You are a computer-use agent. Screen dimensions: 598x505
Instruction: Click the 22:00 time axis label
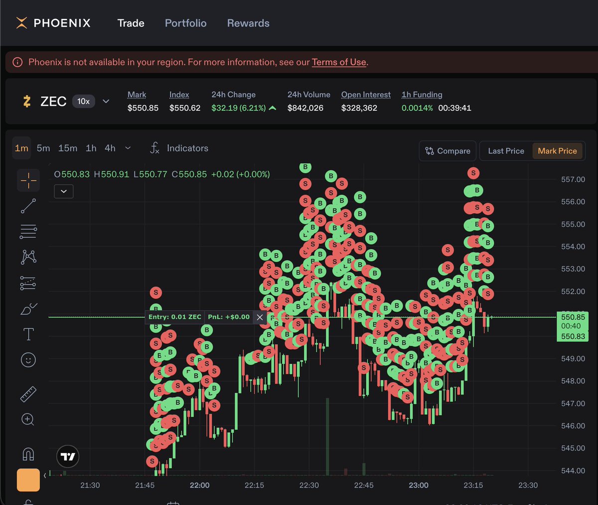point(199,485)
